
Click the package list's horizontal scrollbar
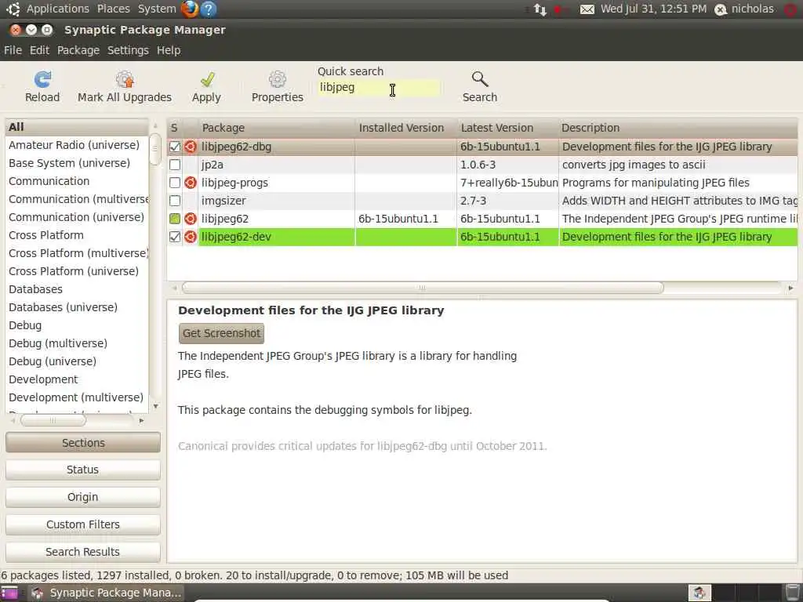click(423, 288)
